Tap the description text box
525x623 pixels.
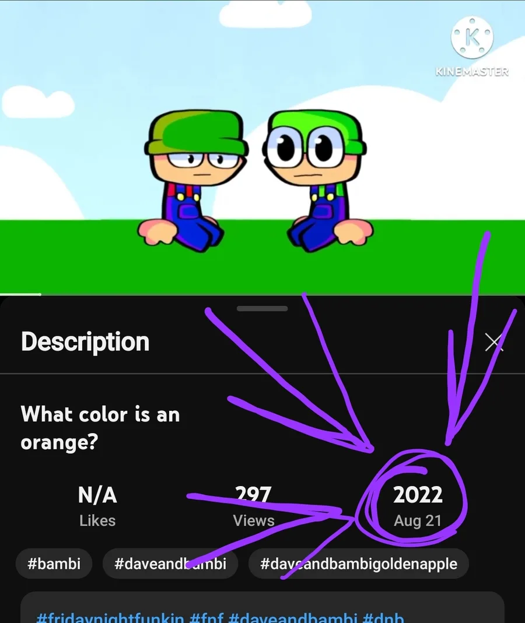(x=262, y=607)
